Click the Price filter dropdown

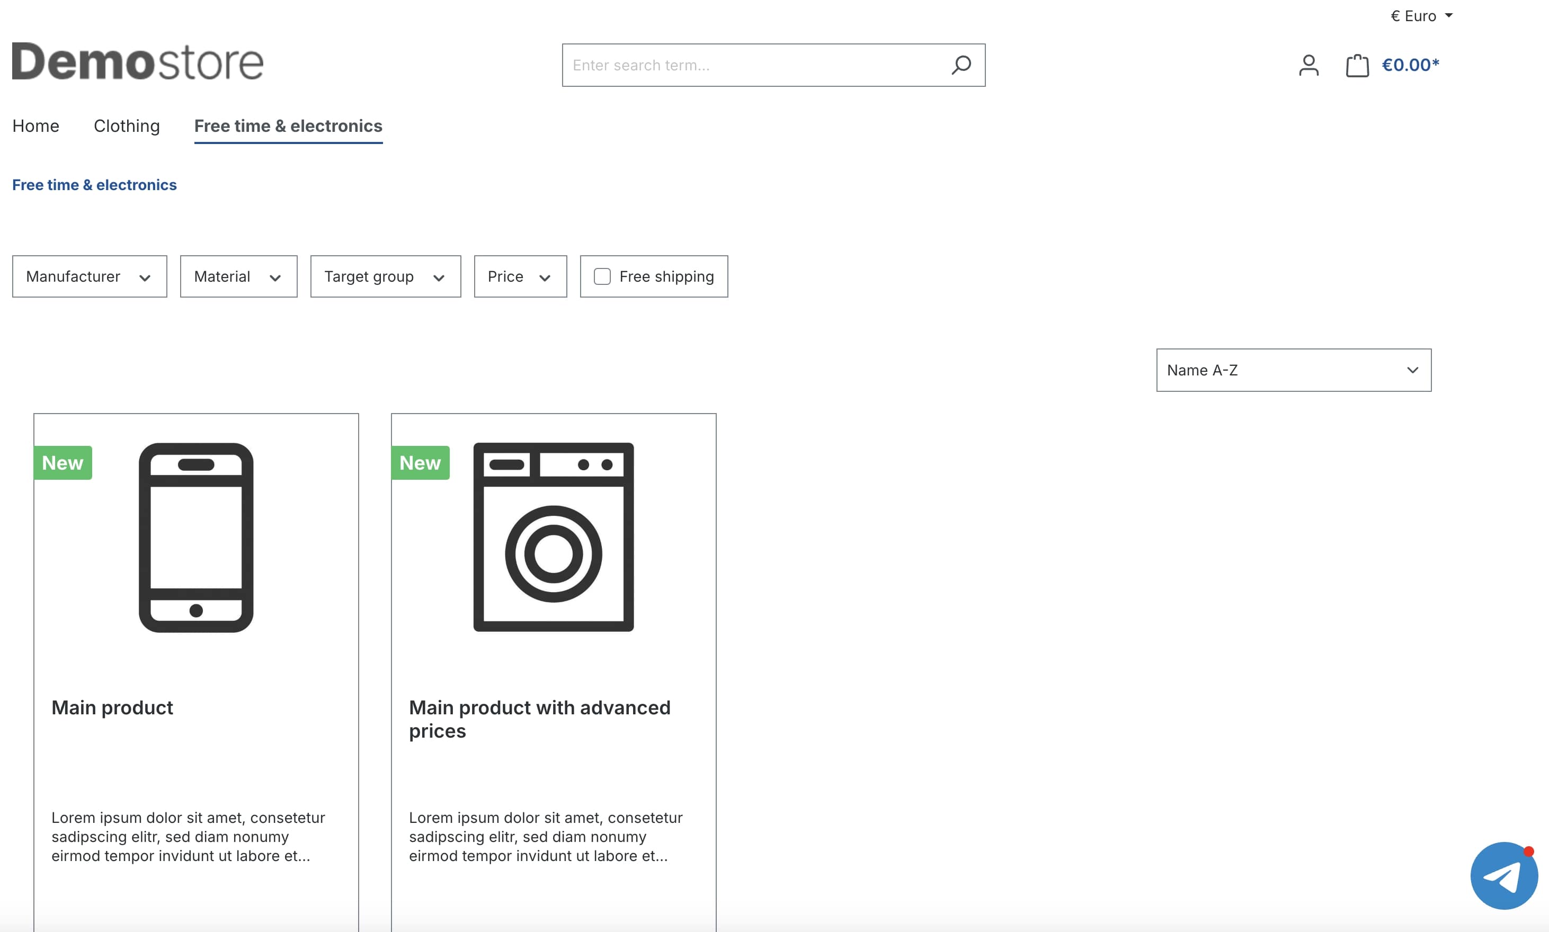[x=520, y=276]
